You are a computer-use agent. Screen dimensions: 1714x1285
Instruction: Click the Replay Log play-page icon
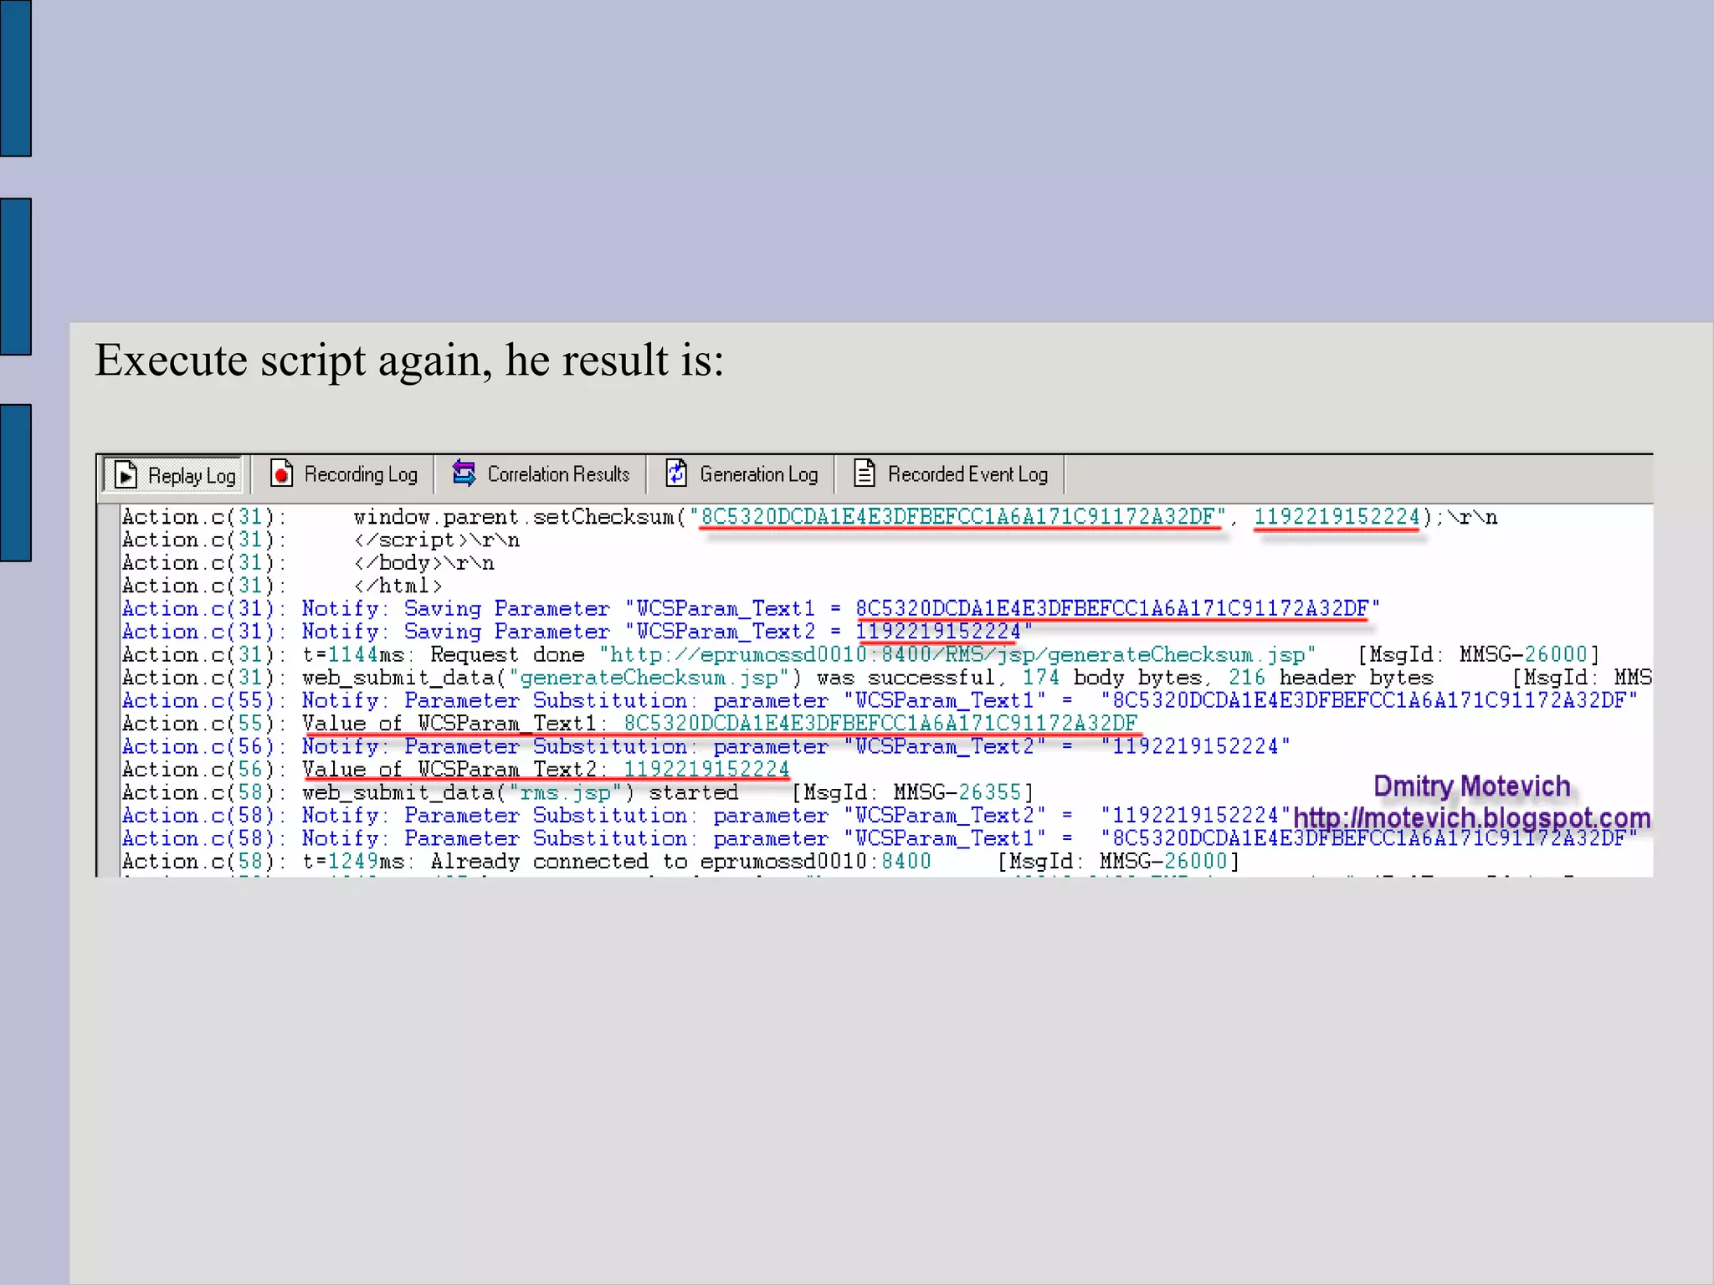point(126,474)
